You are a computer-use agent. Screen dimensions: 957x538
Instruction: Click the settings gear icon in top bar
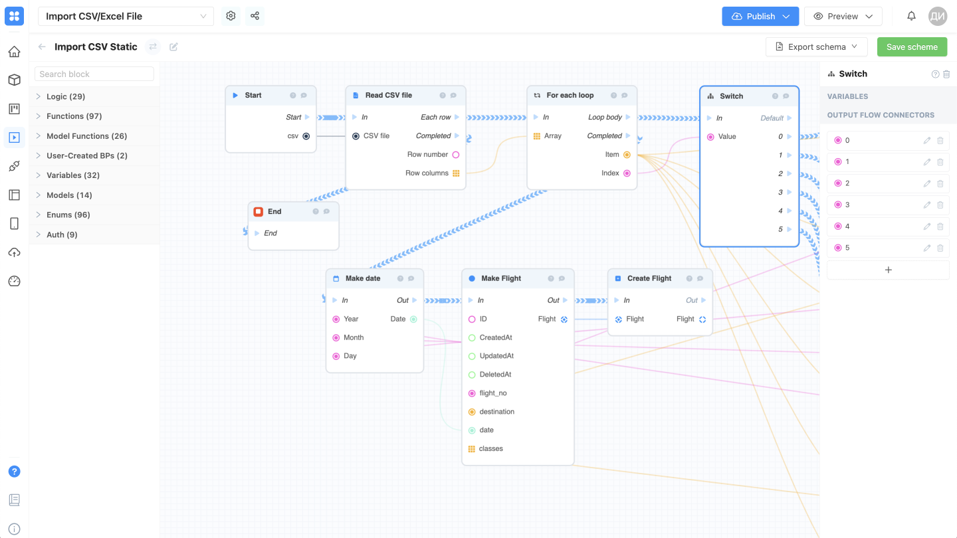[x=231, y=16]
